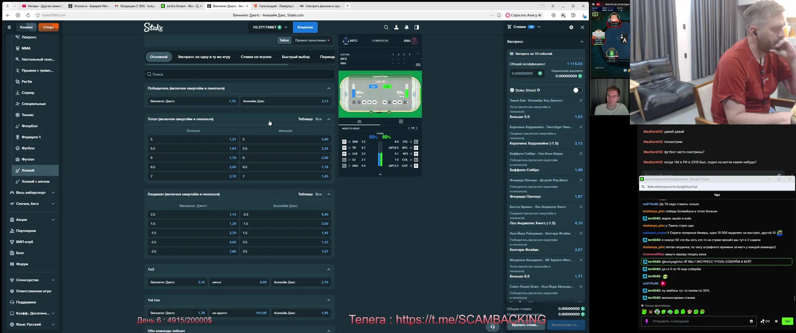Switch match widget to Табло view
The image size is (796, 333).
(284, 40)
